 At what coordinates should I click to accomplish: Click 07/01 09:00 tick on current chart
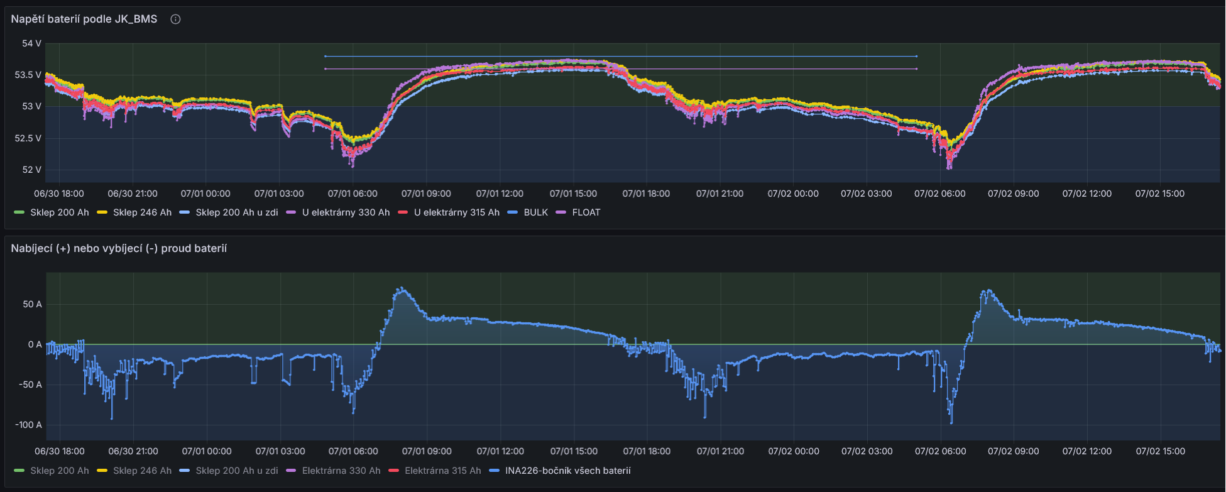427,451
